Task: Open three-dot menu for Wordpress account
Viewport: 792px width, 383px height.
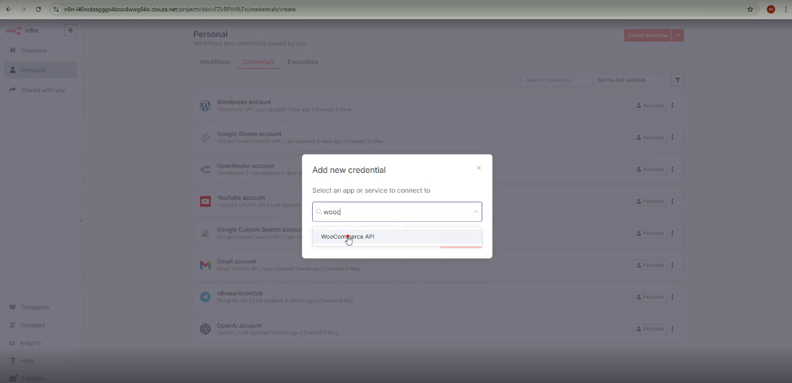Action: [672, 106]
